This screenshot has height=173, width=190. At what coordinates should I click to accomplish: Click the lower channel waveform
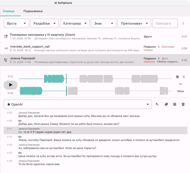click(x=96, y=91)
